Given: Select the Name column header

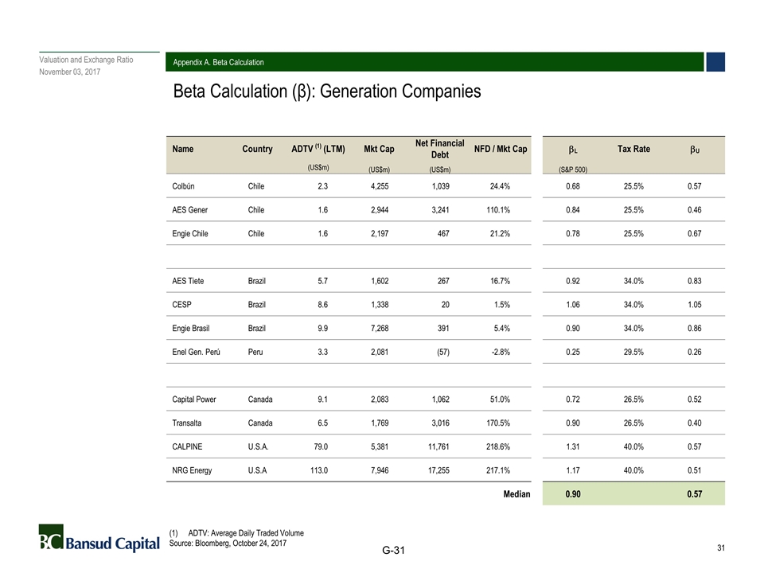Looking at the screenshot, I should click(x=182, y=149).
